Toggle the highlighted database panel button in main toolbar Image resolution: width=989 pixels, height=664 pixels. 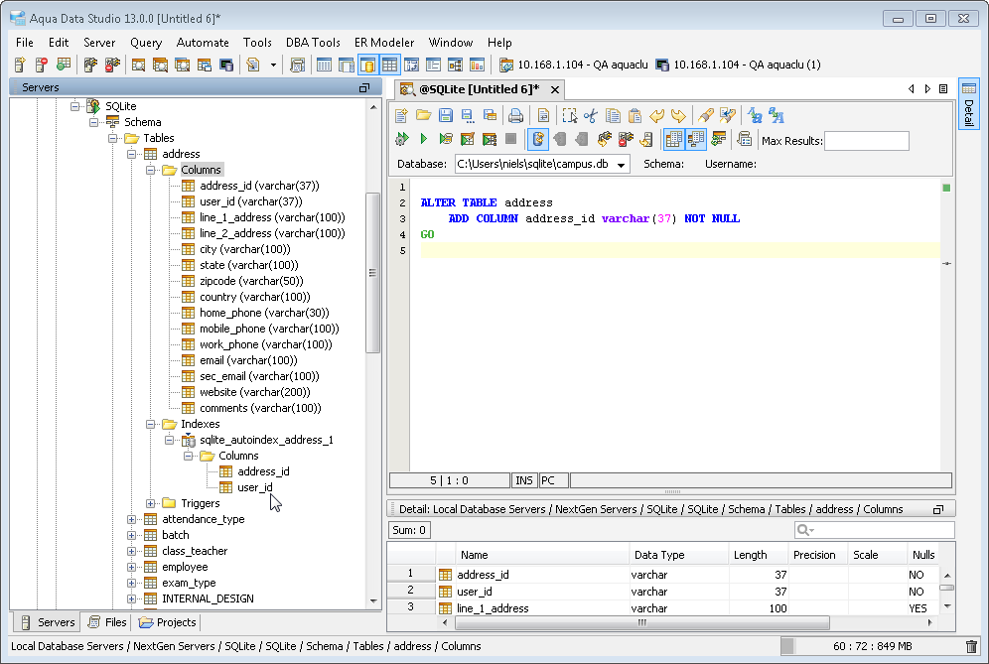[368, 66]
